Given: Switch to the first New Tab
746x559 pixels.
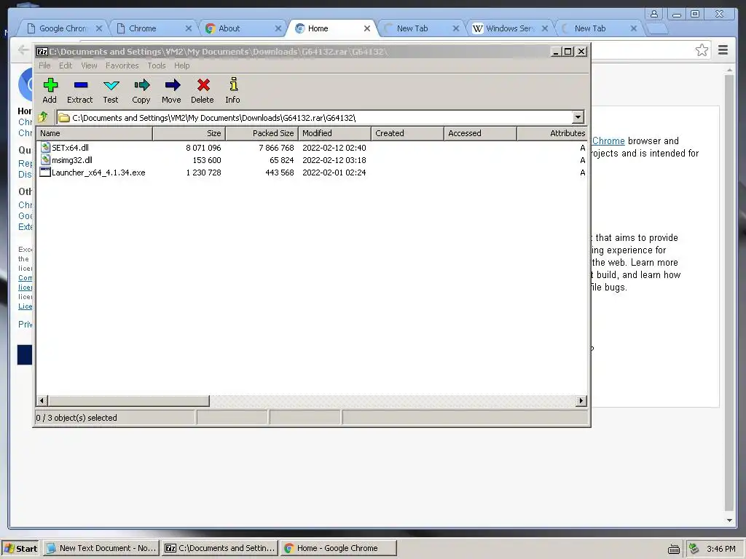Looking at the screenshot, I should coord(412,28).
